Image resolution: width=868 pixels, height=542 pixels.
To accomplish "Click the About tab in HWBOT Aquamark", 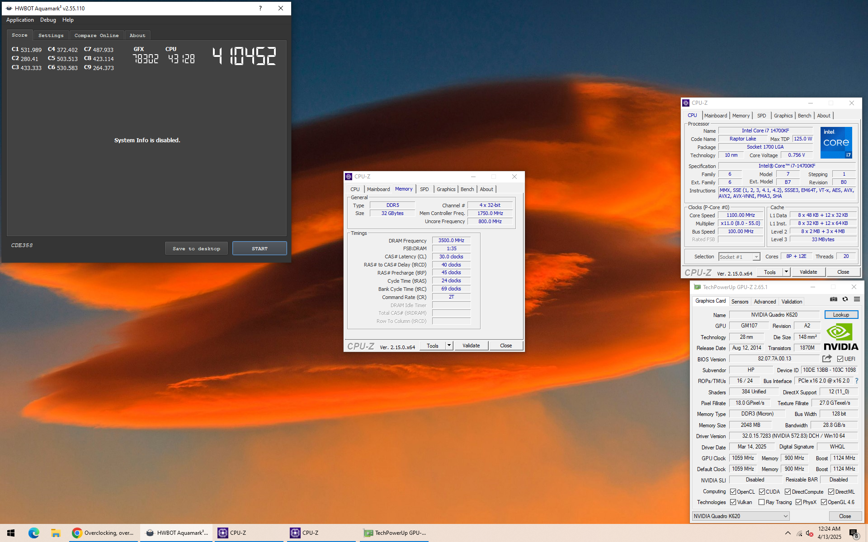I will coord(137,35).
